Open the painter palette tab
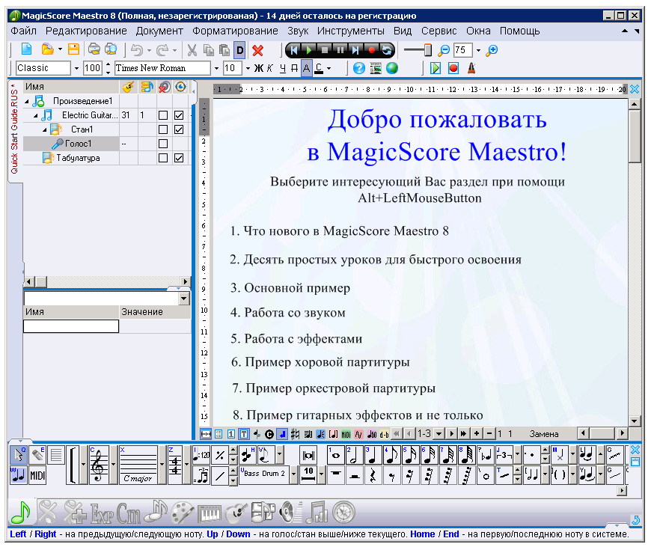 click(183, 513)
